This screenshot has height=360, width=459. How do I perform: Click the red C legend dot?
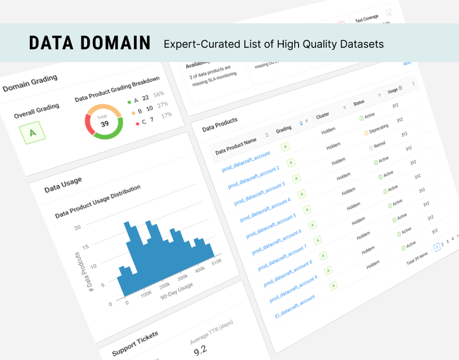[x=137, y=124]
